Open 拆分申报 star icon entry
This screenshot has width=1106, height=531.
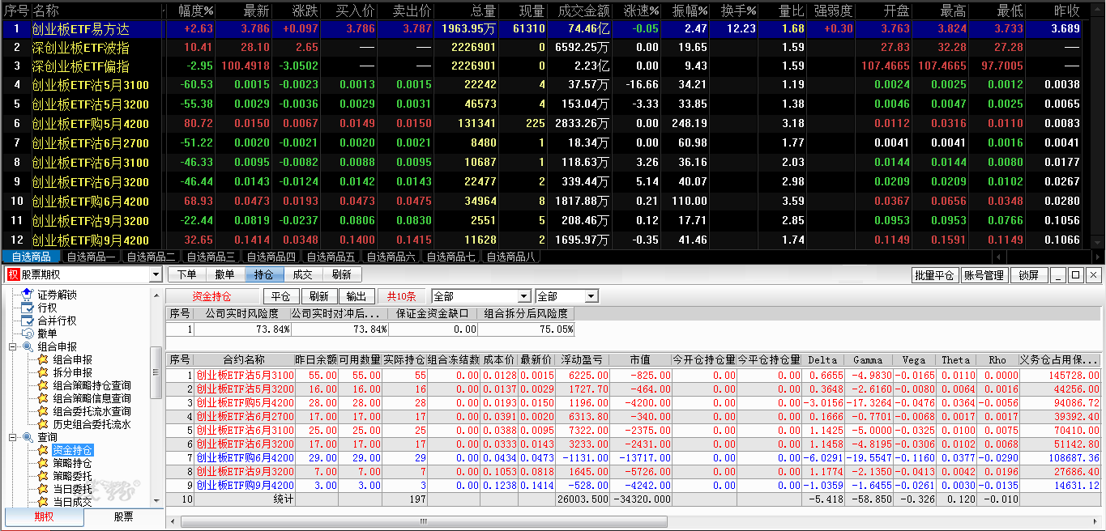click(x=43, y=372)
